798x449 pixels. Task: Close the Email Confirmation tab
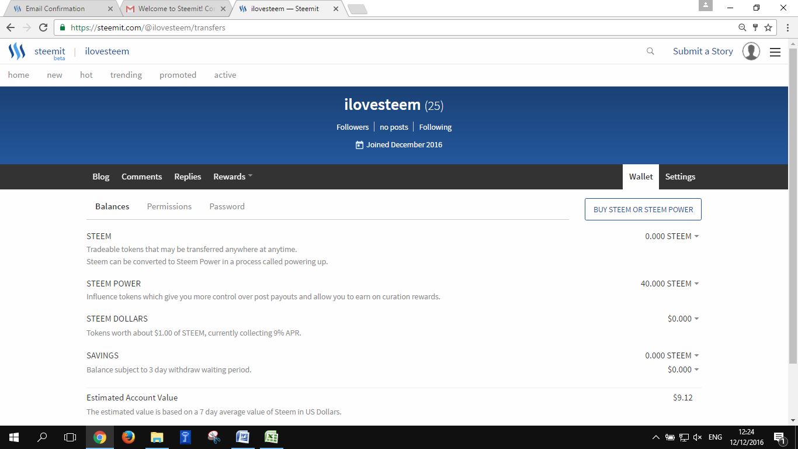(110, 9)
